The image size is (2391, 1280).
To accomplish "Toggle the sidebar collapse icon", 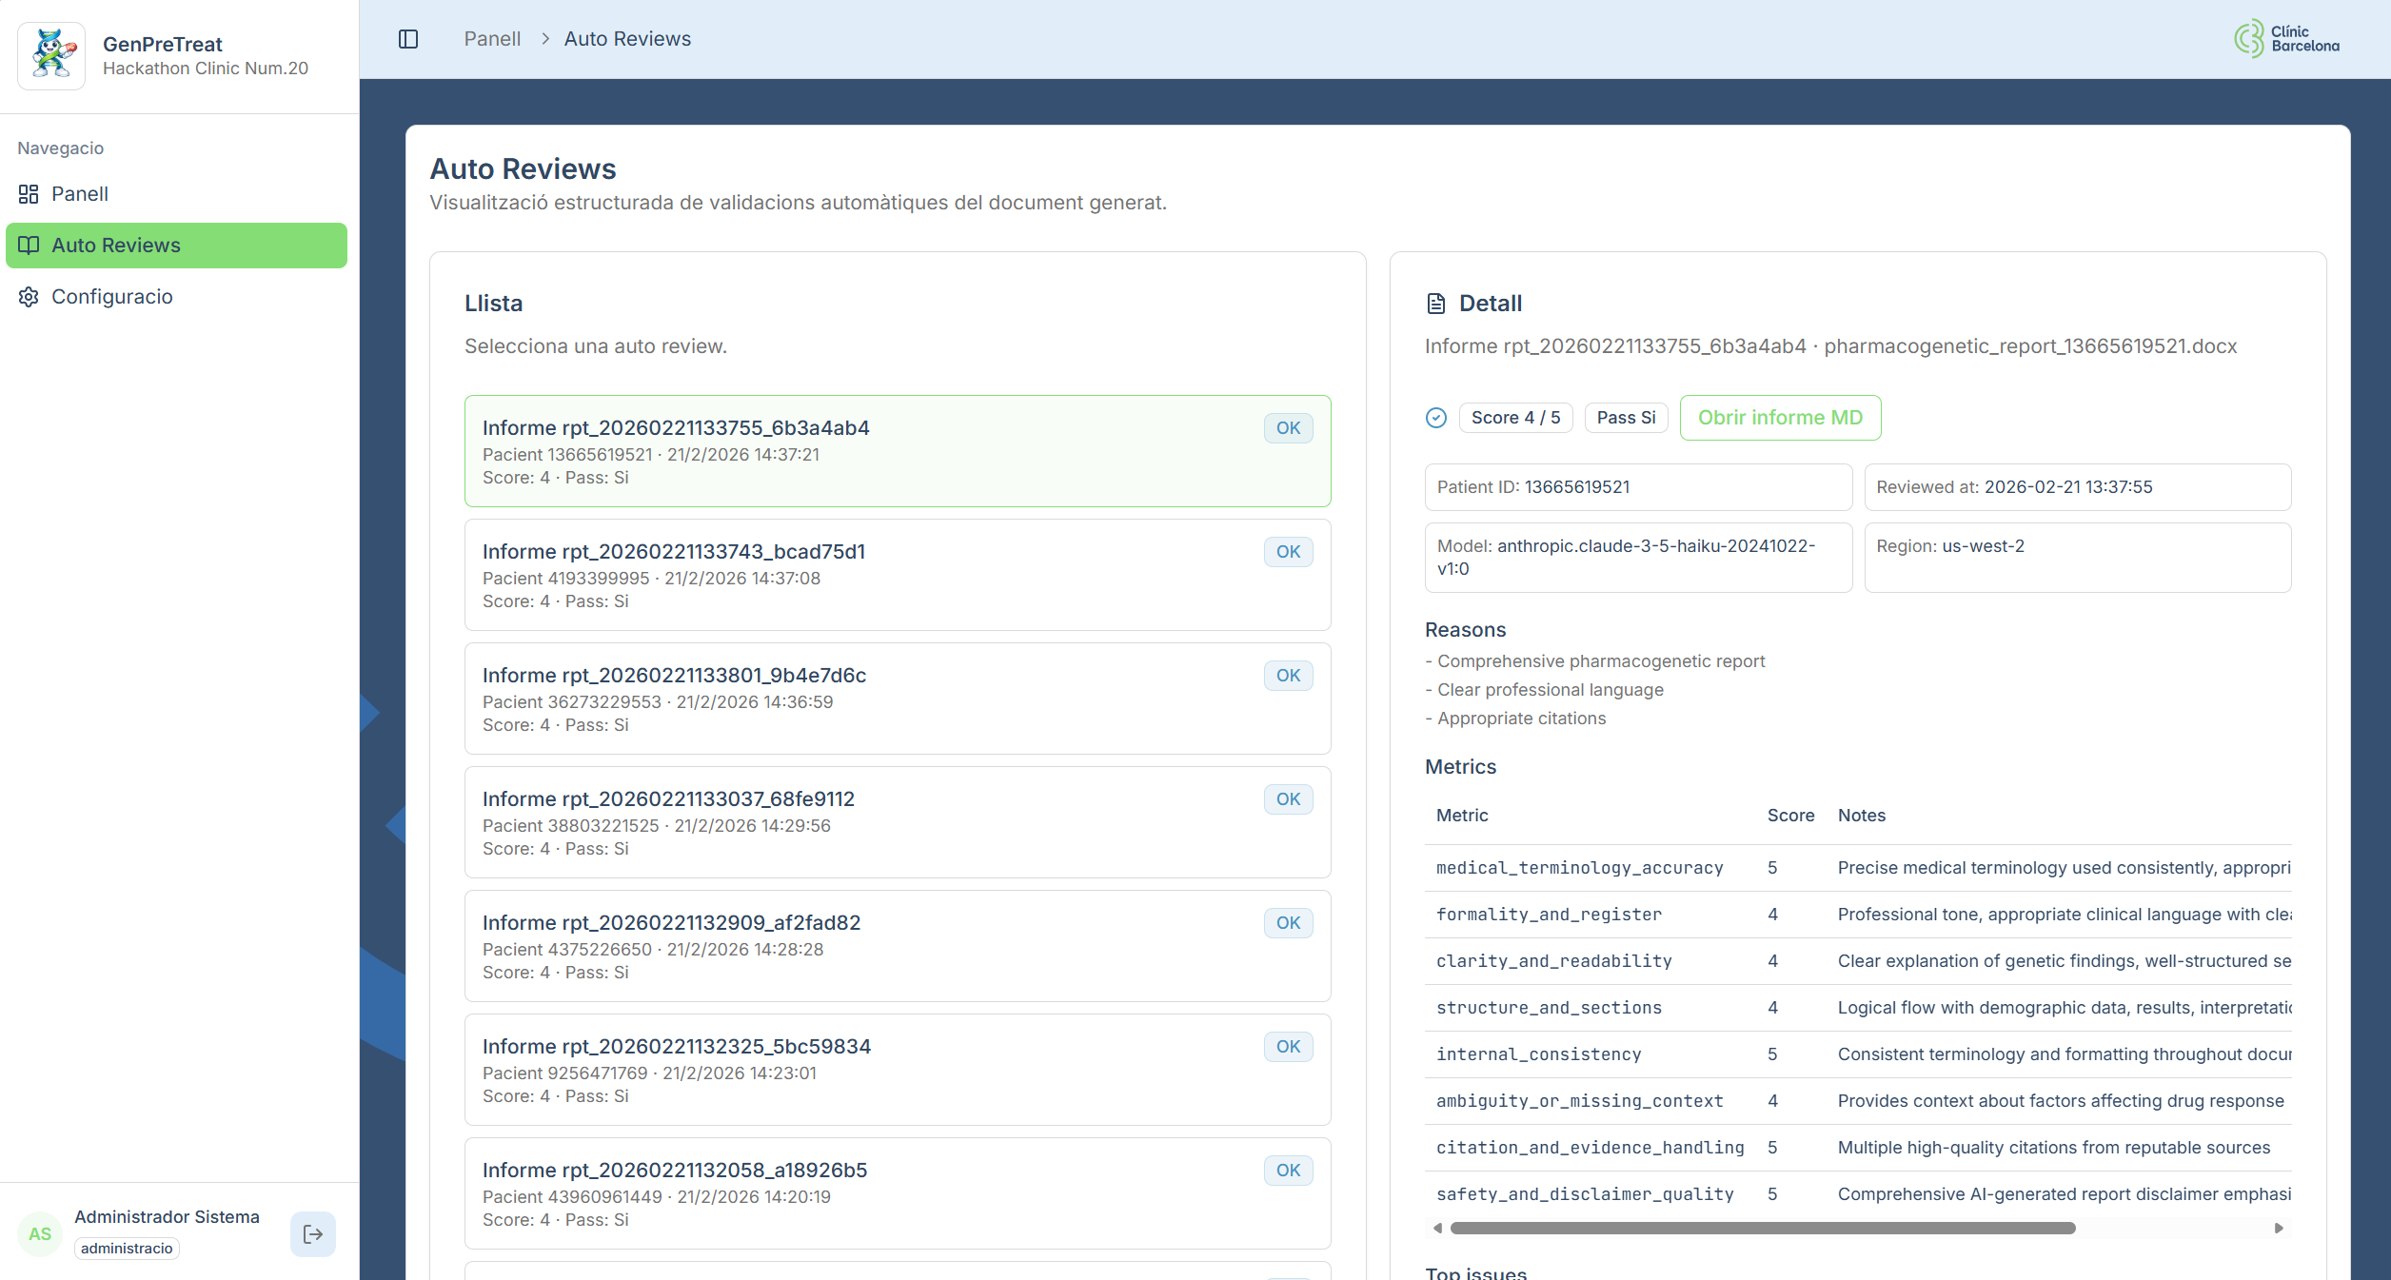I will [x=408, y=39].
